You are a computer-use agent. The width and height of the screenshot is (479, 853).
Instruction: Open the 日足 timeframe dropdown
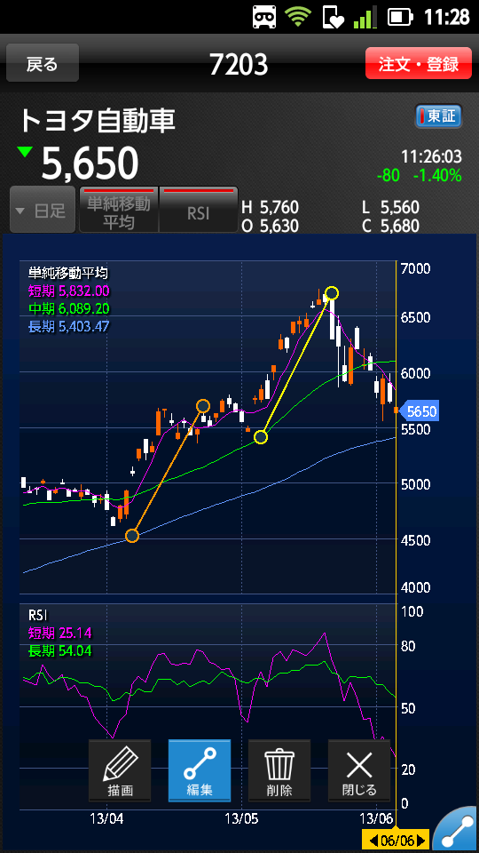43,210
